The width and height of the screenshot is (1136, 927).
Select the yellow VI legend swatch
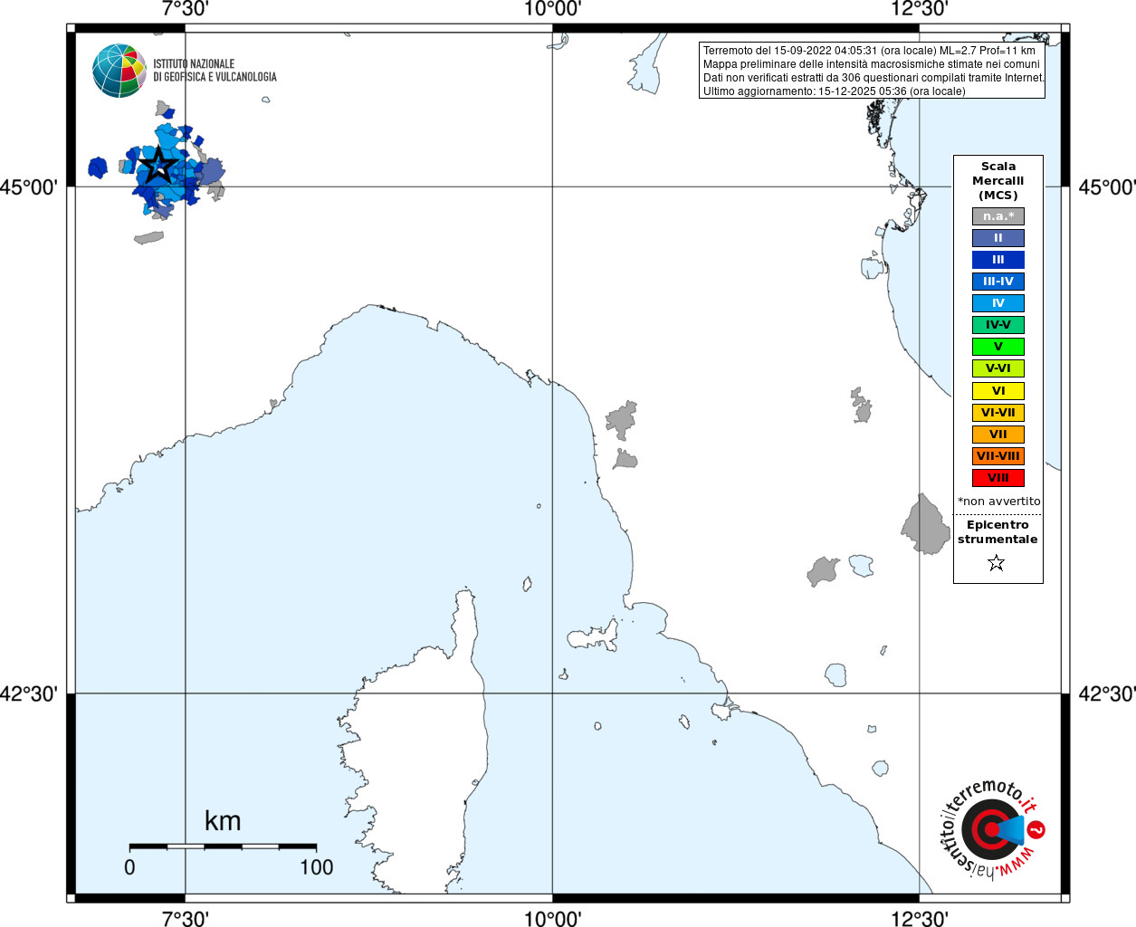pos(998,391)
